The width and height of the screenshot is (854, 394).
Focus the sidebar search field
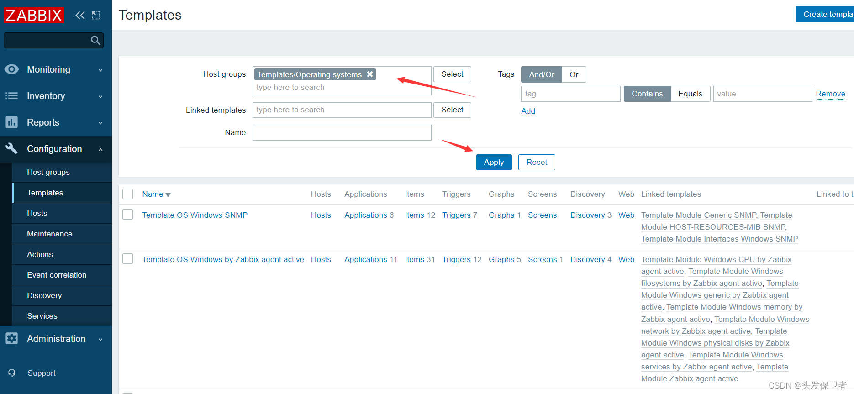(53, 41)
